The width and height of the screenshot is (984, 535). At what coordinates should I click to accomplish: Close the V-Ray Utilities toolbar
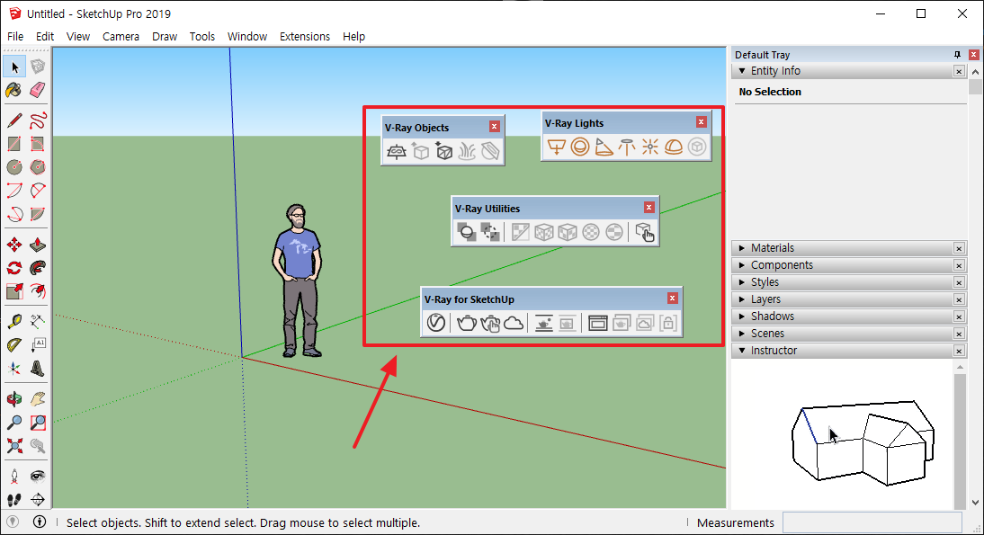pos(649,208)
